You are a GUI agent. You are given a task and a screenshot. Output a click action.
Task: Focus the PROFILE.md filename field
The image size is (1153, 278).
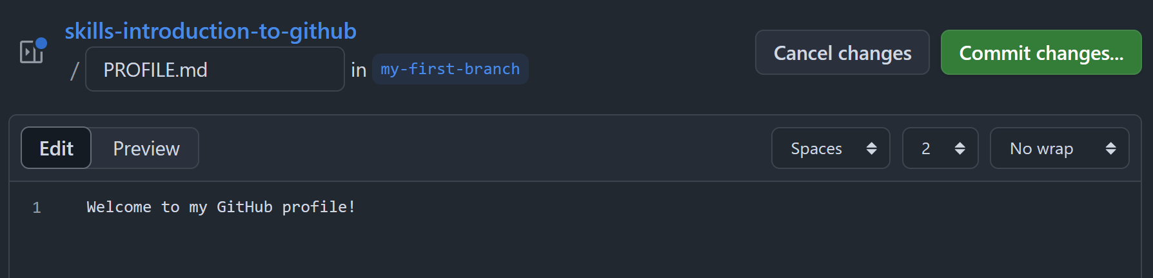[x=215, y=69]
